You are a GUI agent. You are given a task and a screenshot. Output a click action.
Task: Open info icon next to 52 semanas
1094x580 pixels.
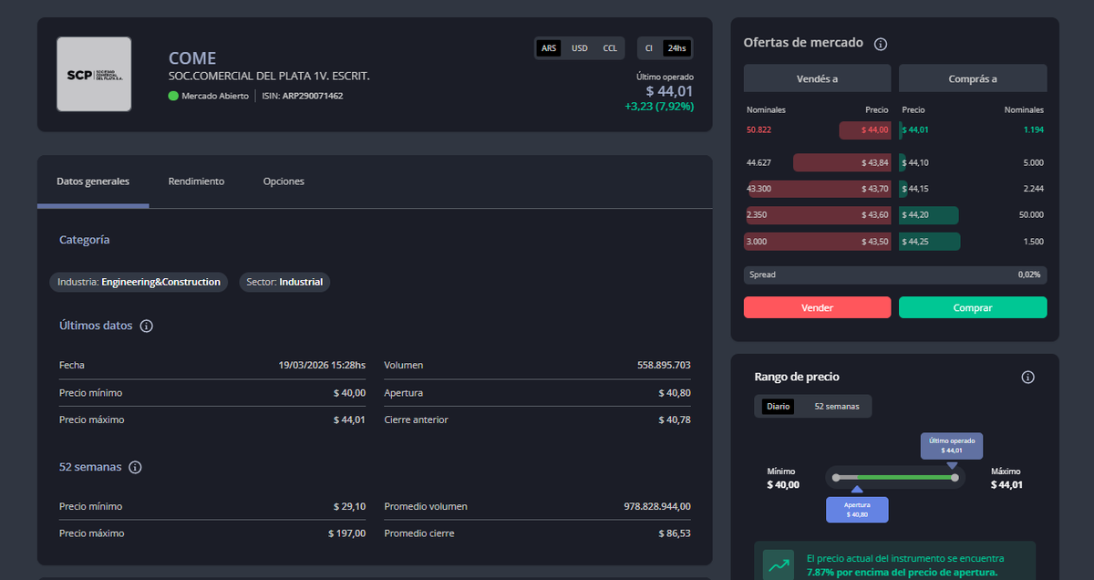click(135, 468)
